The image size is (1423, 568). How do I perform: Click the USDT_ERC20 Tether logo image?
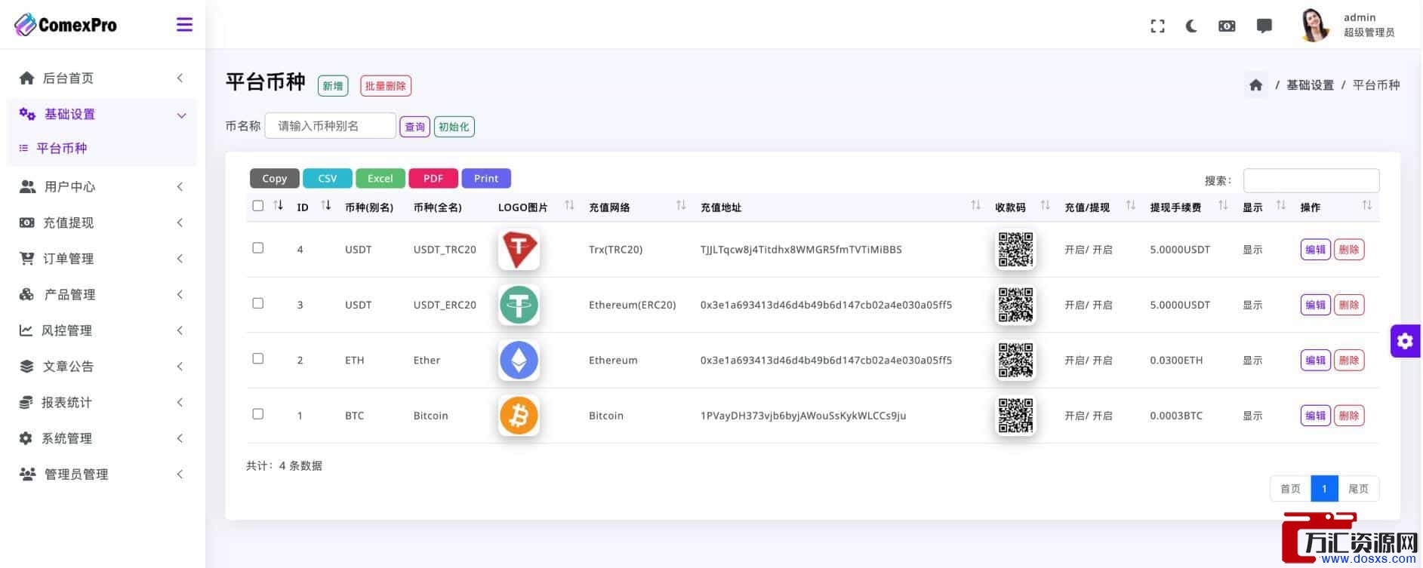[519, 305]
